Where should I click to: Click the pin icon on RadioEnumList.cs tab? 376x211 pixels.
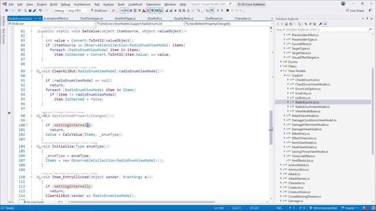coord(36,18)
